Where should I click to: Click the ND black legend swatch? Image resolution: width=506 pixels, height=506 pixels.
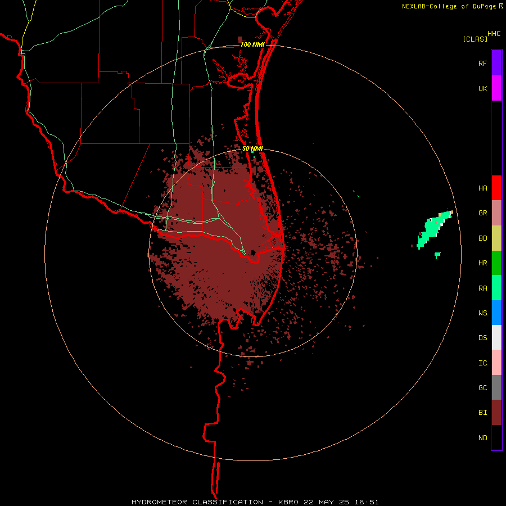click(x=496, y=437)
